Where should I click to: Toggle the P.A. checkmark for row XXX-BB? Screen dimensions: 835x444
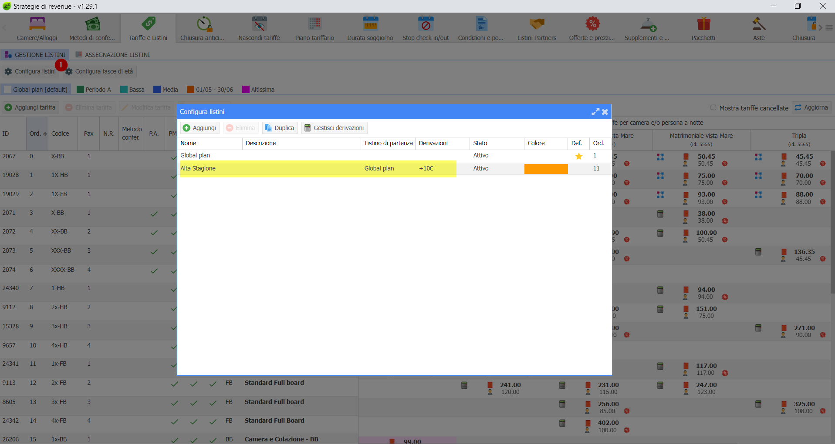point(154,252)
